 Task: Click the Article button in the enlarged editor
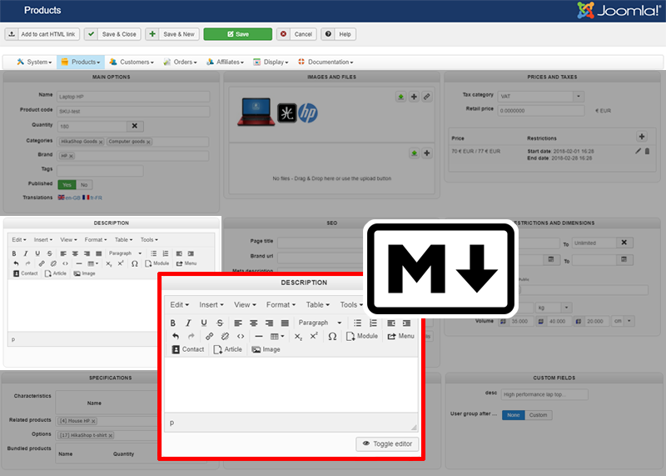point(227,349)
